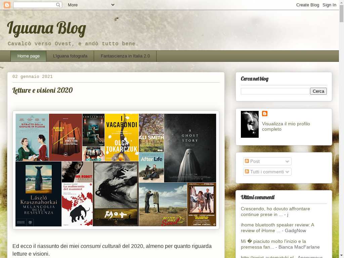
Task: Click the Blogger profile icon in sidebar
Action: pyautogui.click(x=265, y=114)
